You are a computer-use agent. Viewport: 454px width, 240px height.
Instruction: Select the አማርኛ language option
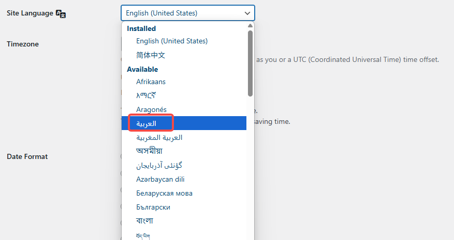(147, 95)
